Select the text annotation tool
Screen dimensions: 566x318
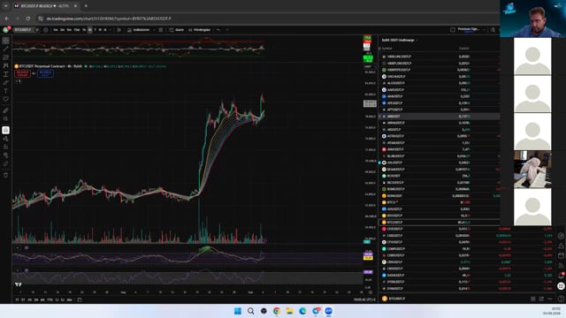click(6, 91)
